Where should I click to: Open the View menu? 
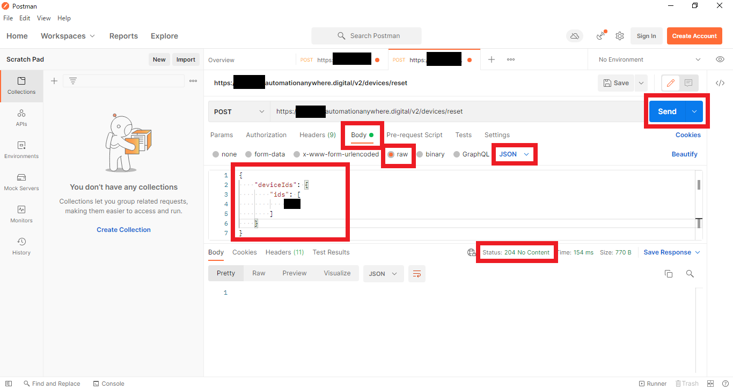[x=44, y=18]
